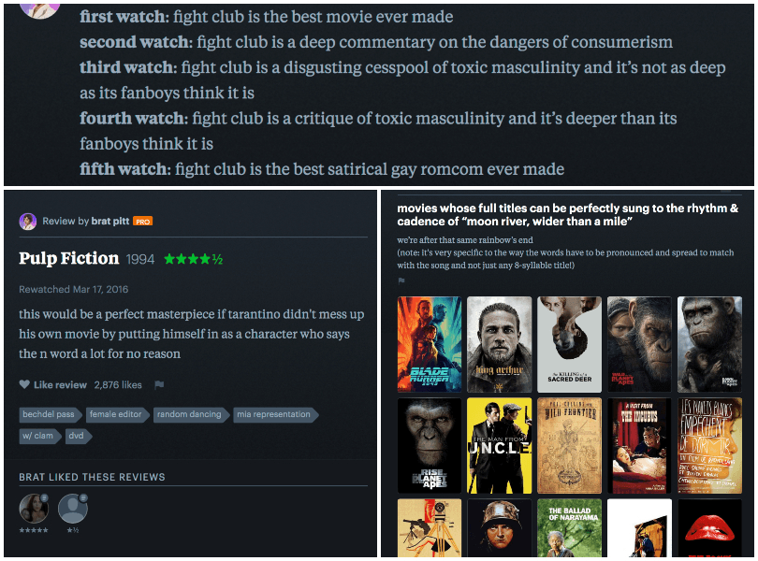The image size is (758, 561).
Task: Select the mia representation tag
Action: (x=275, y=414)
